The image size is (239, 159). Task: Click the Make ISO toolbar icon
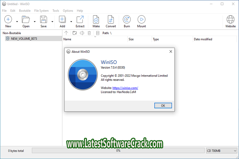click(96, 20)
